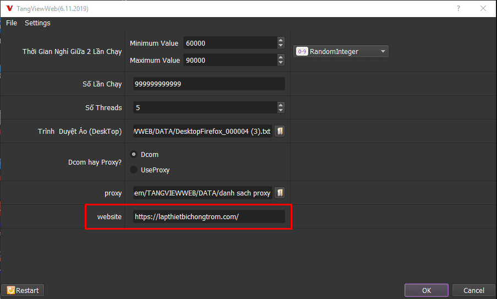Image resolution: width=497 pixels, height=299 pixels.
Task: Decrease the Maximum Value with down arrow
Action: [x=281, y=63]
